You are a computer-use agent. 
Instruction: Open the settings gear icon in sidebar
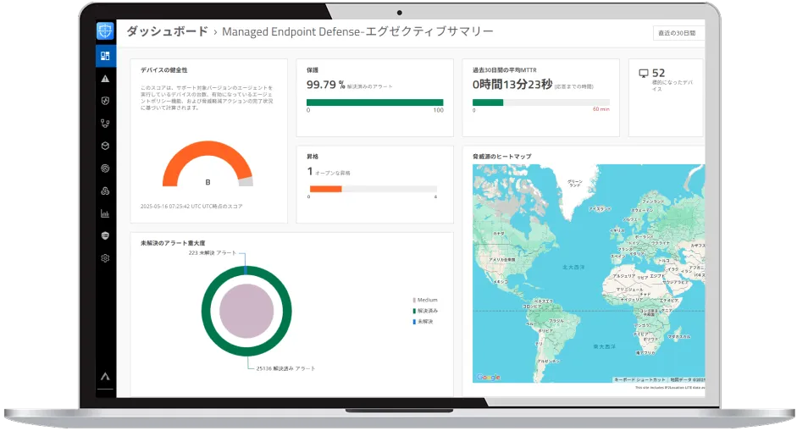[105, 258]
